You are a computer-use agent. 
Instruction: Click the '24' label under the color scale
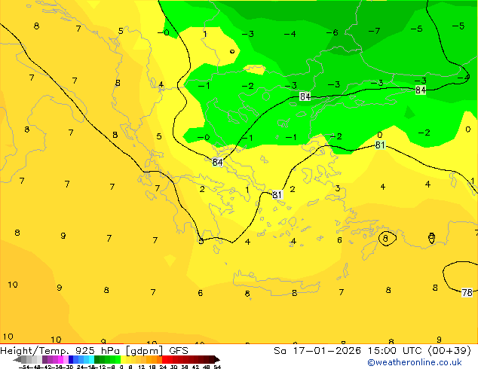click(163, 367)
